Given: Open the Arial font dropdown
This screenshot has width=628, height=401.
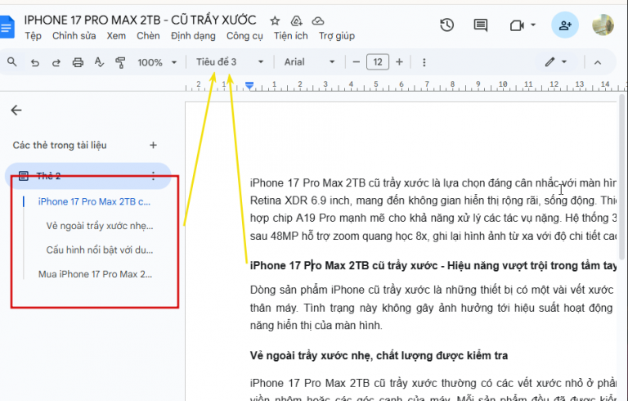Looking at the screenshot, I should point(309,62).
